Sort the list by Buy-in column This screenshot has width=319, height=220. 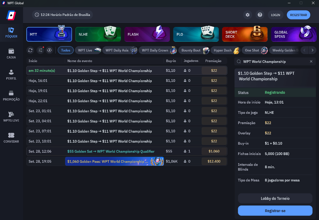171,61
